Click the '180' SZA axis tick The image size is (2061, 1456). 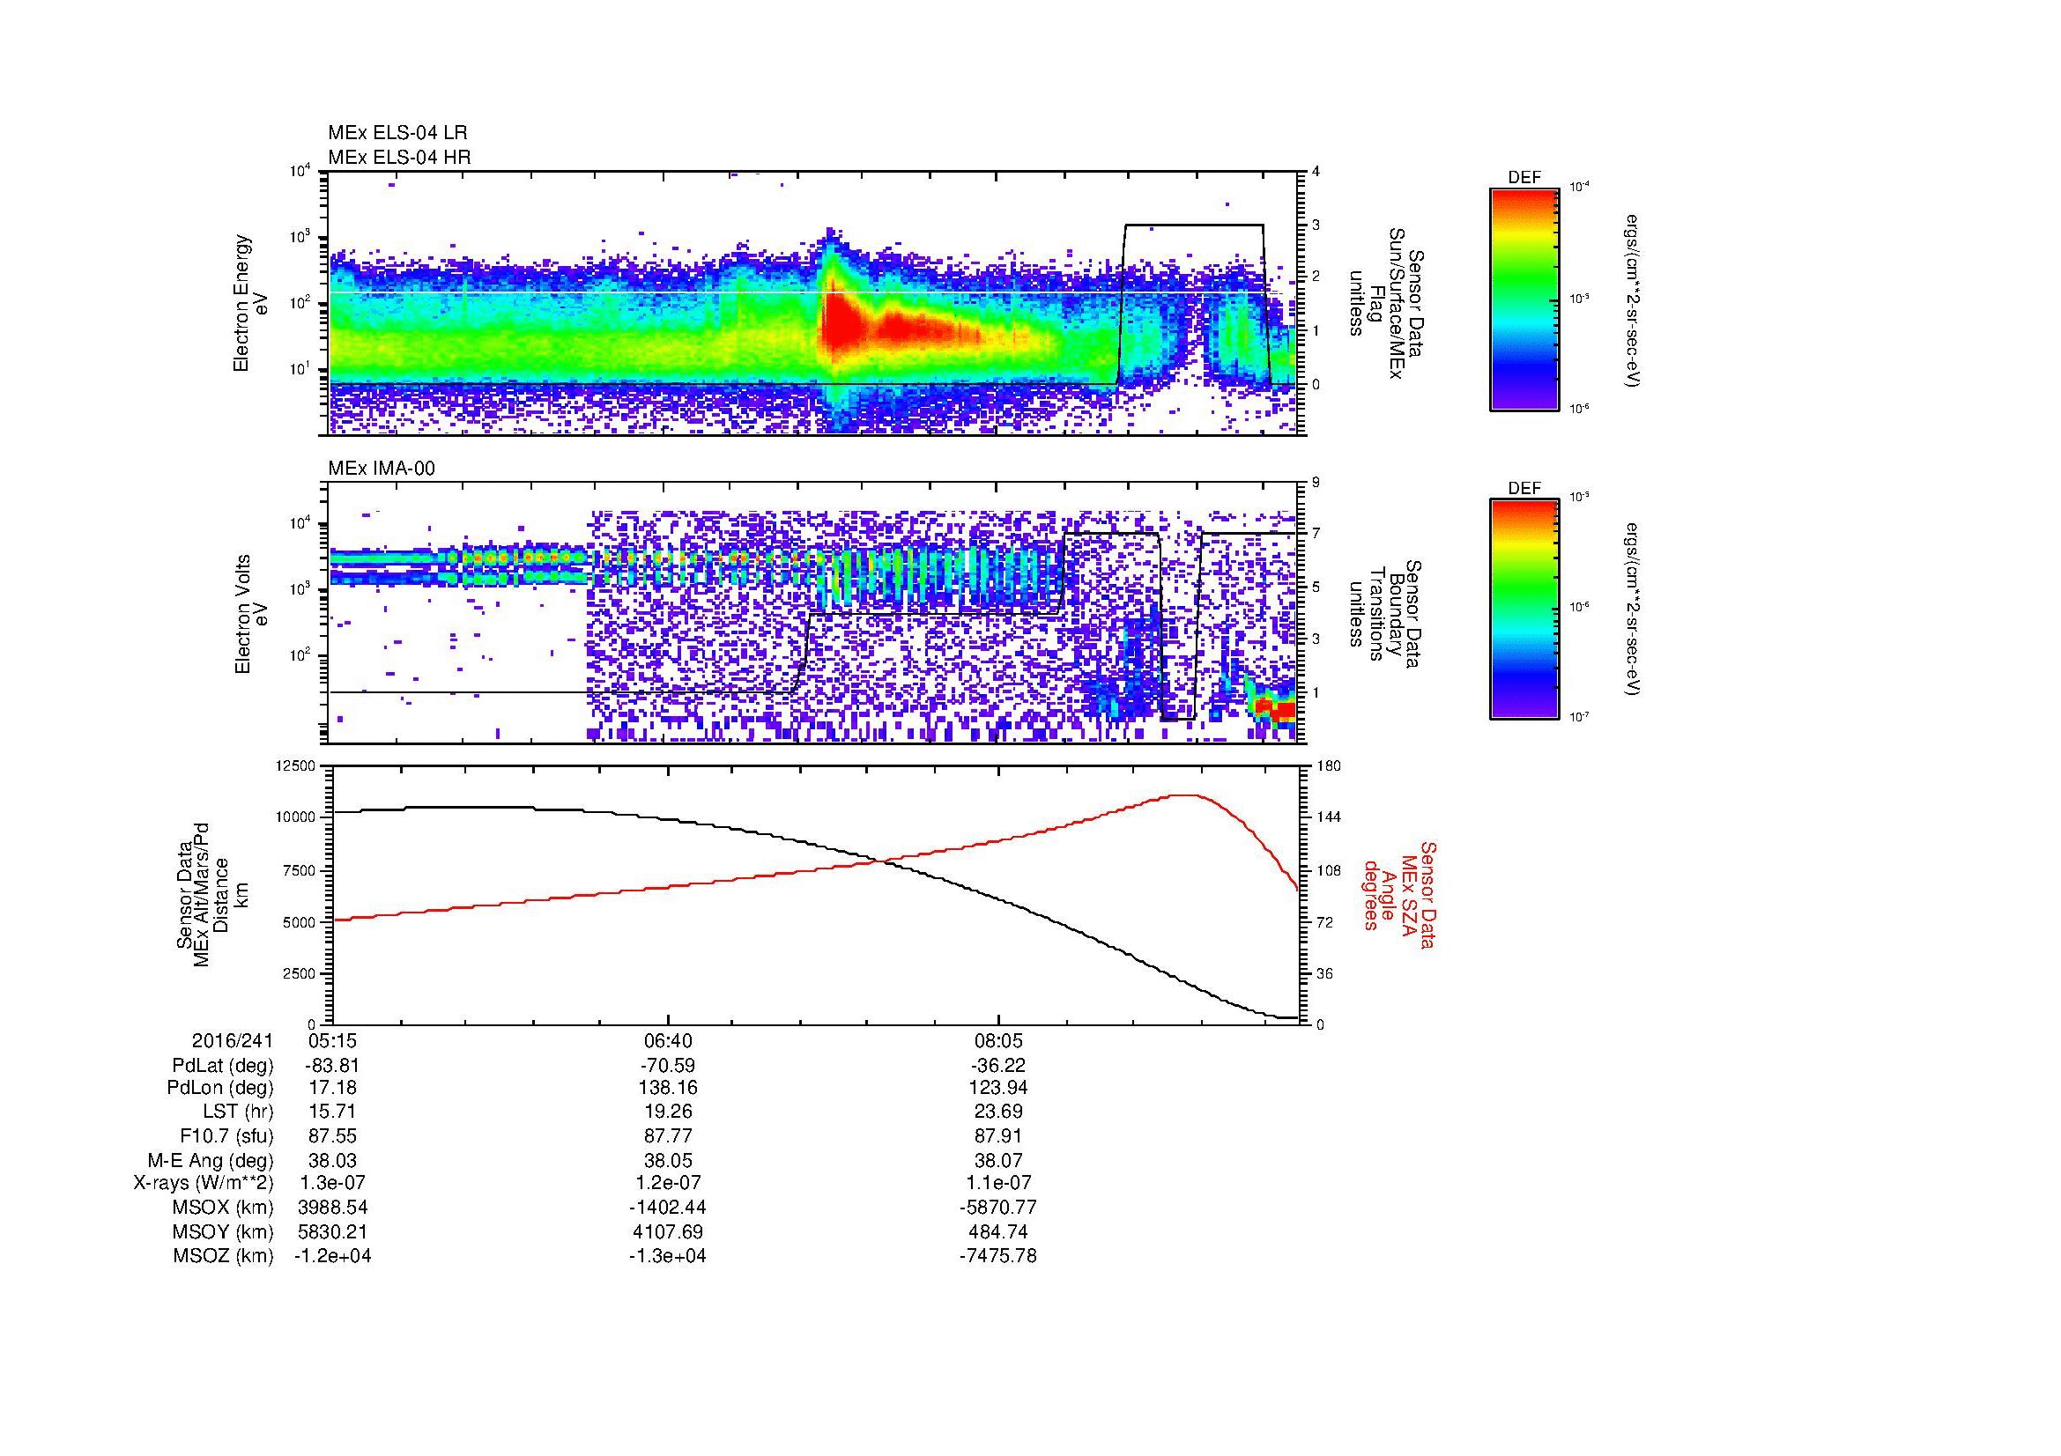click(1330, 766)
